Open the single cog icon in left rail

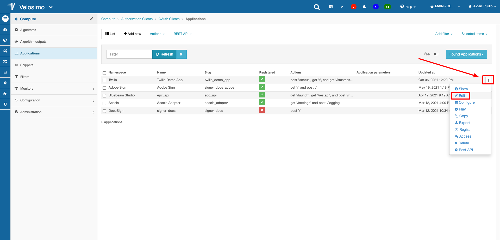click(x=5, y=83)
